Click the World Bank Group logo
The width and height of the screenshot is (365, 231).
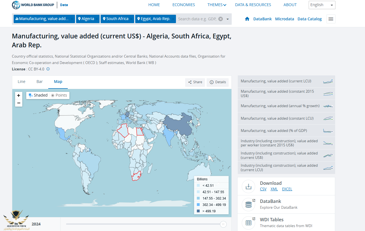33,5
